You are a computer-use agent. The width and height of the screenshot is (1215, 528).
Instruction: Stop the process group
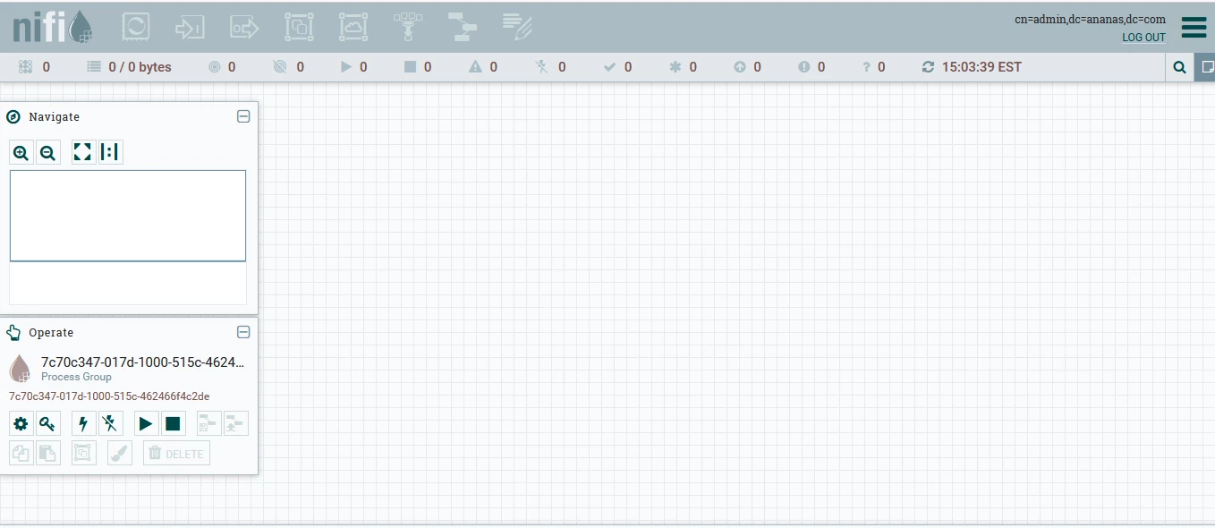click(x=173, y=423)
